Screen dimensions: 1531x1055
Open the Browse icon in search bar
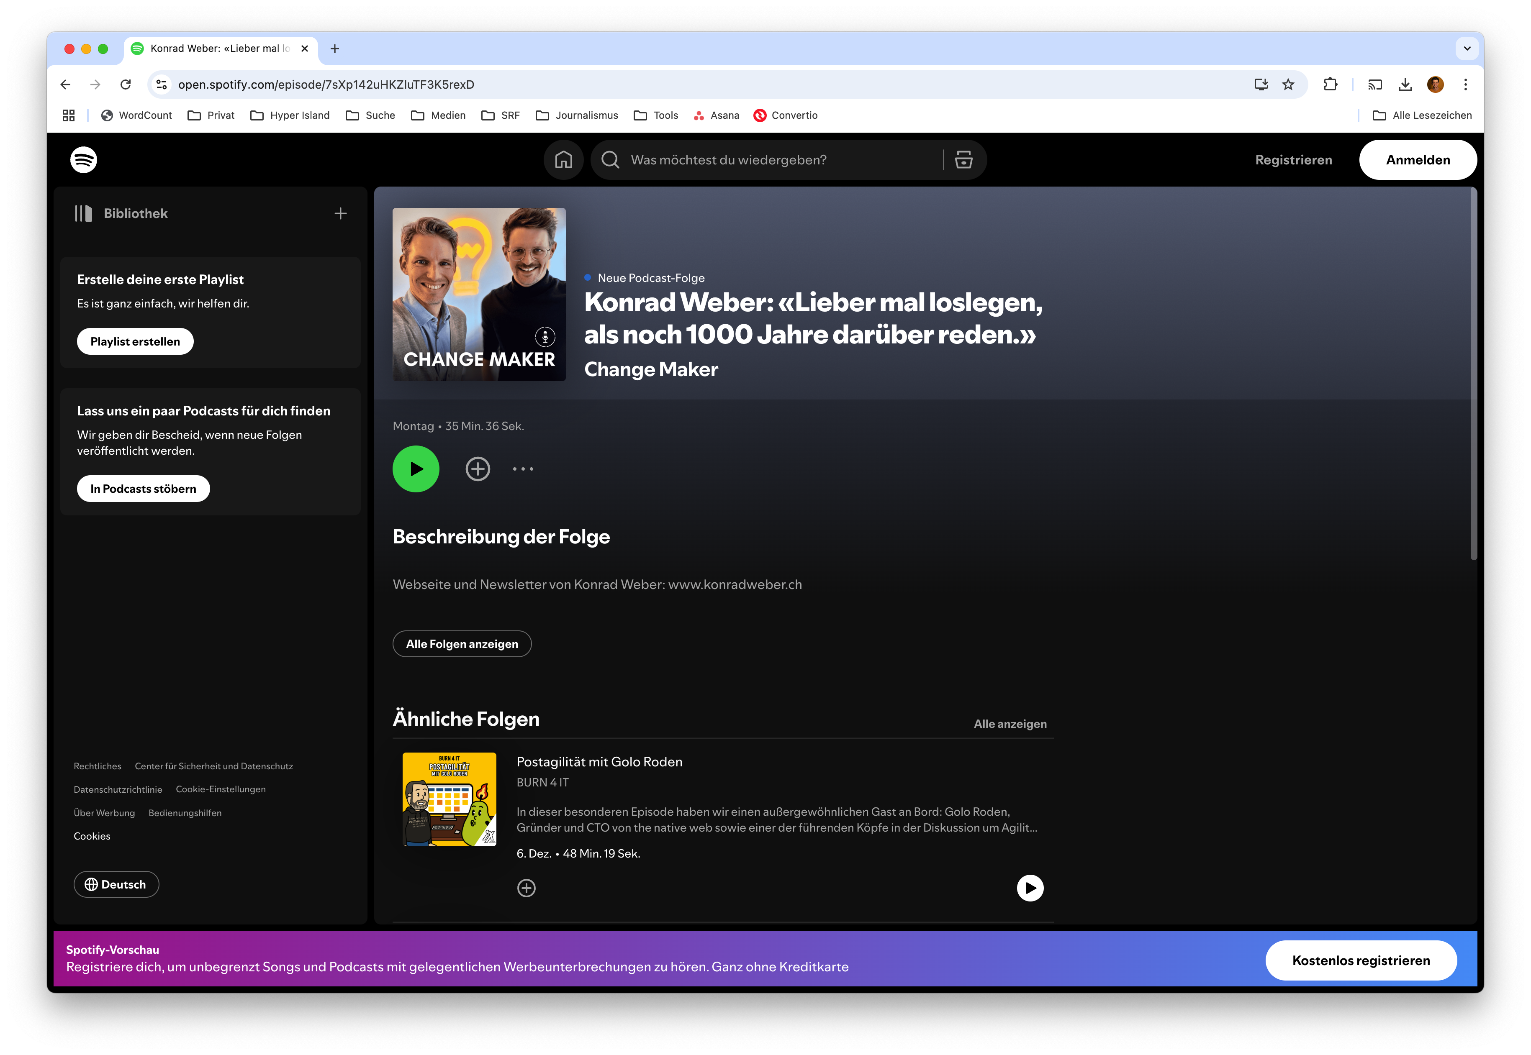pyautogui.click(x=963, y=160)
